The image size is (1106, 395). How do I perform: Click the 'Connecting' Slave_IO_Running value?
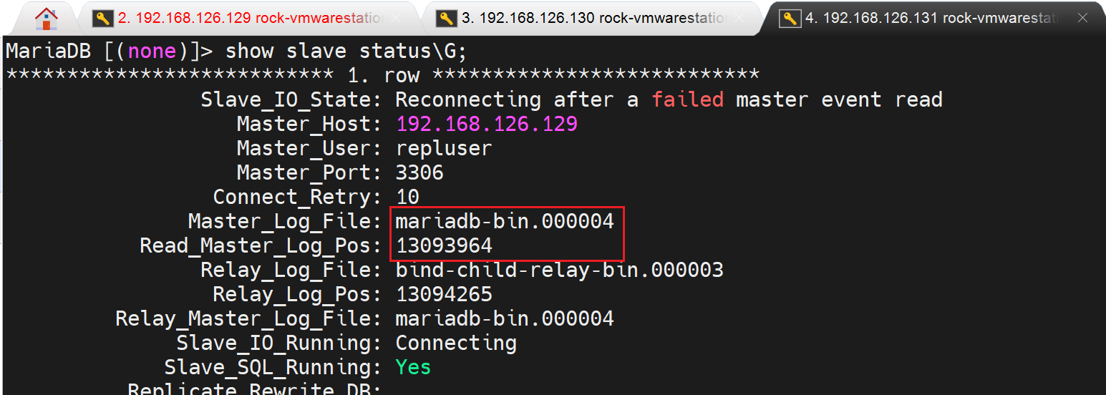(x=456, y=343)
